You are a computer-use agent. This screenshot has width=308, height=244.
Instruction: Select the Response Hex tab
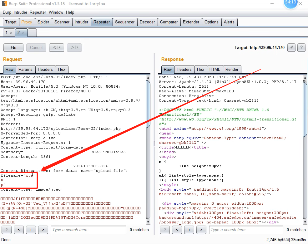coord(200,69)
